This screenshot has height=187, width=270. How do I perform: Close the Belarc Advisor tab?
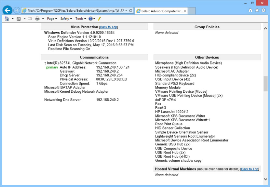tap(185, 11)
